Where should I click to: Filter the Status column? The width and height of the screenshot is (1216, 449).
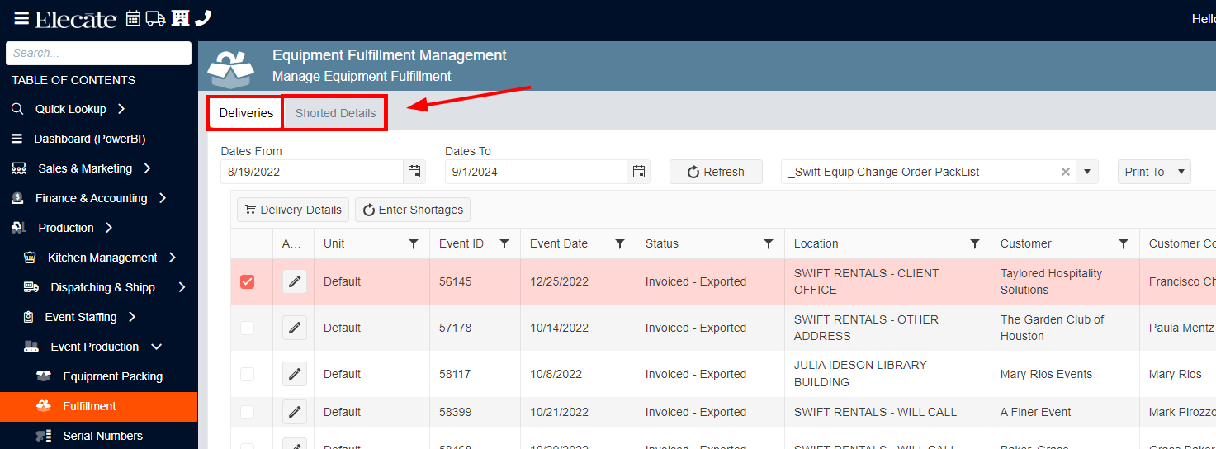(769, 243)
